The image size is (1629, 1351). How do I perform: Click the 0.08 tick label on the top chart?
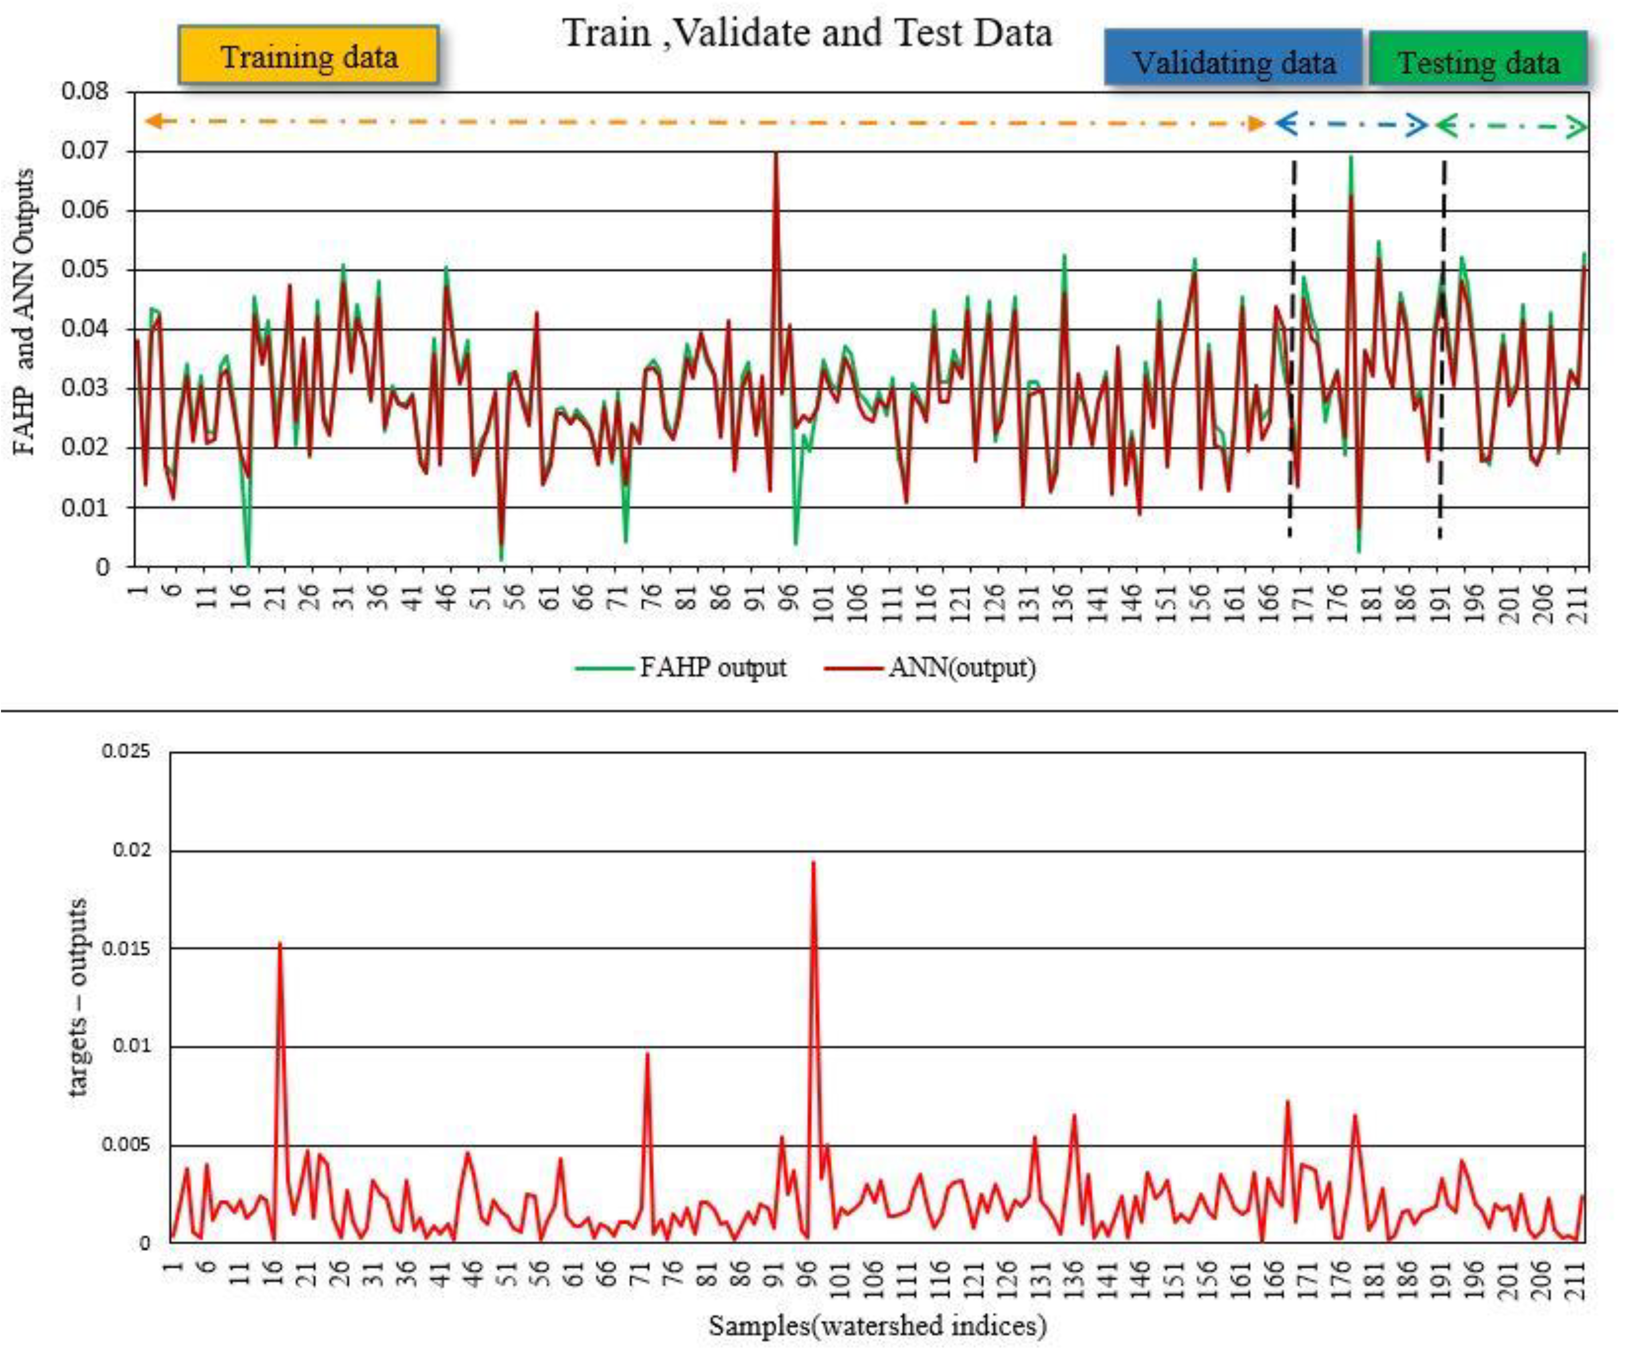(x=85, y=92)
